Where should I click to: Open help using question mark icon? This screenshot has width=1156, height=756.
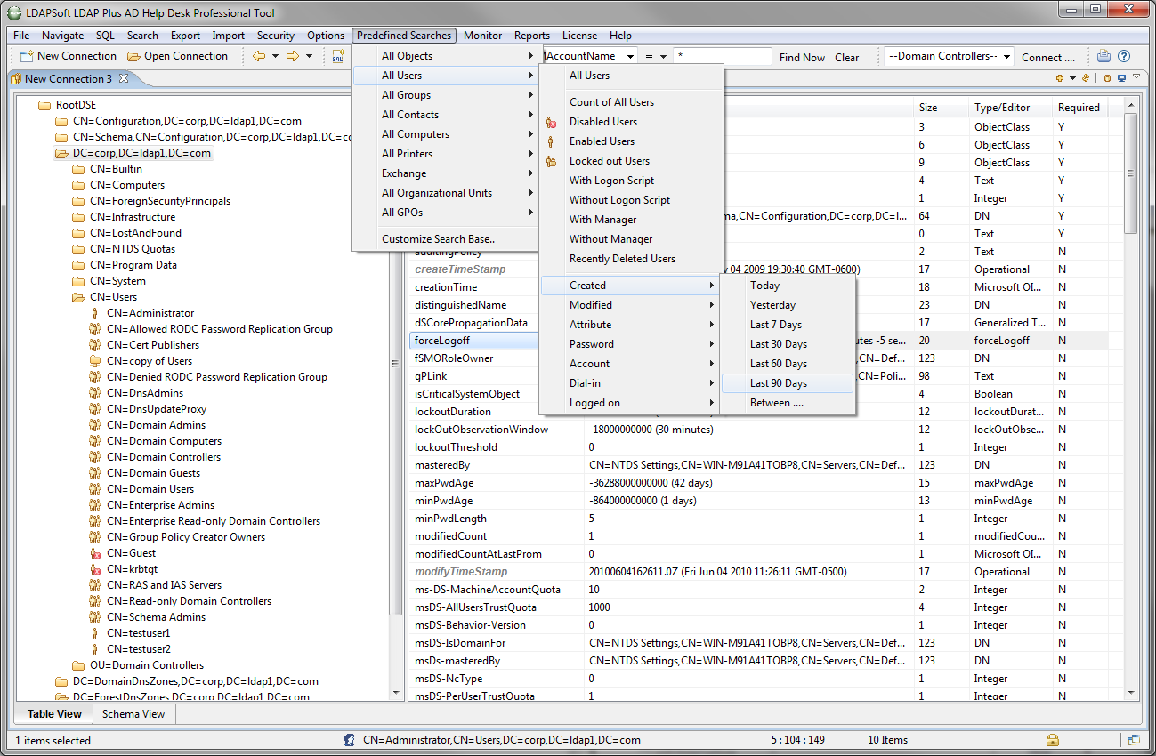coord(1123,56)
